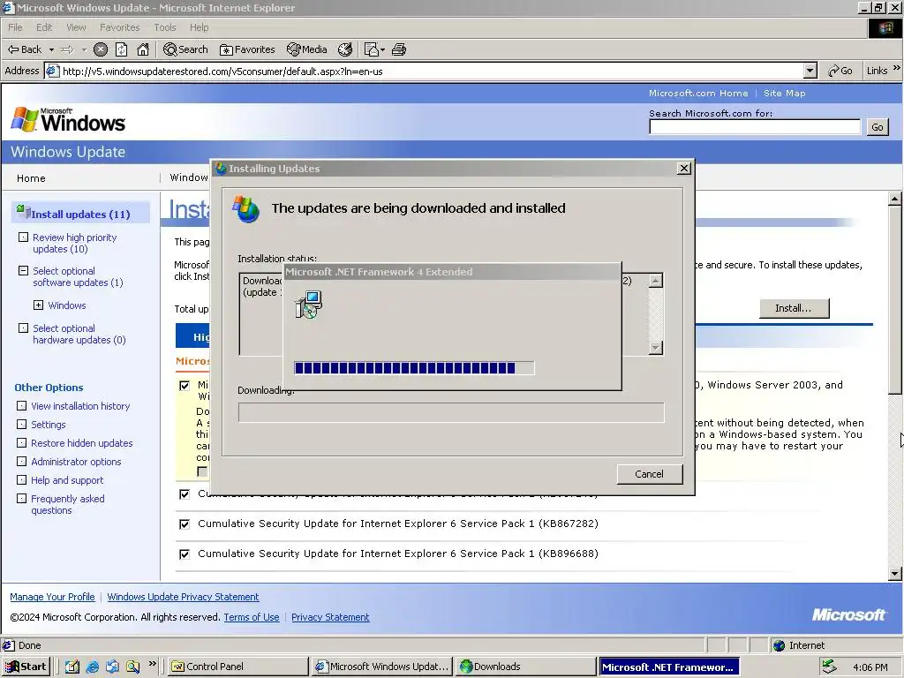Open the File menu
The height and width of the screenshot is (678, 904).
(x=15, y=27)
